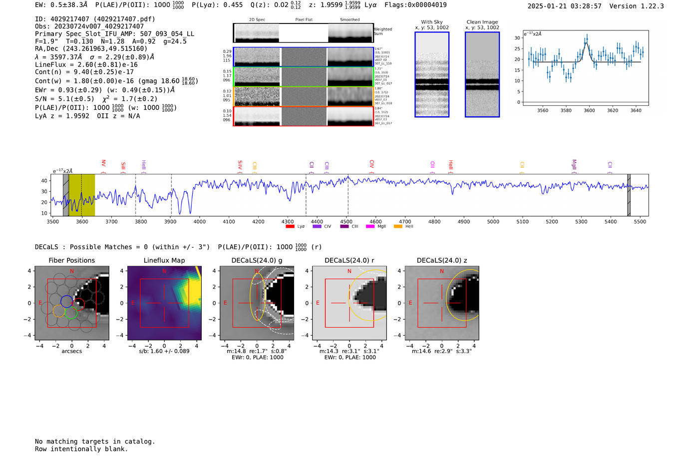Viewport: 699px width, 476px height.
Task: Click the 2025-01-21 timestamp
Action: [565, 6]
